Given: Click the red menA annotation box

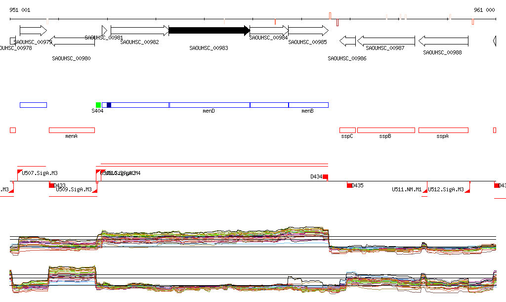Looking at the screenshot, I should [x=72, y=130].
